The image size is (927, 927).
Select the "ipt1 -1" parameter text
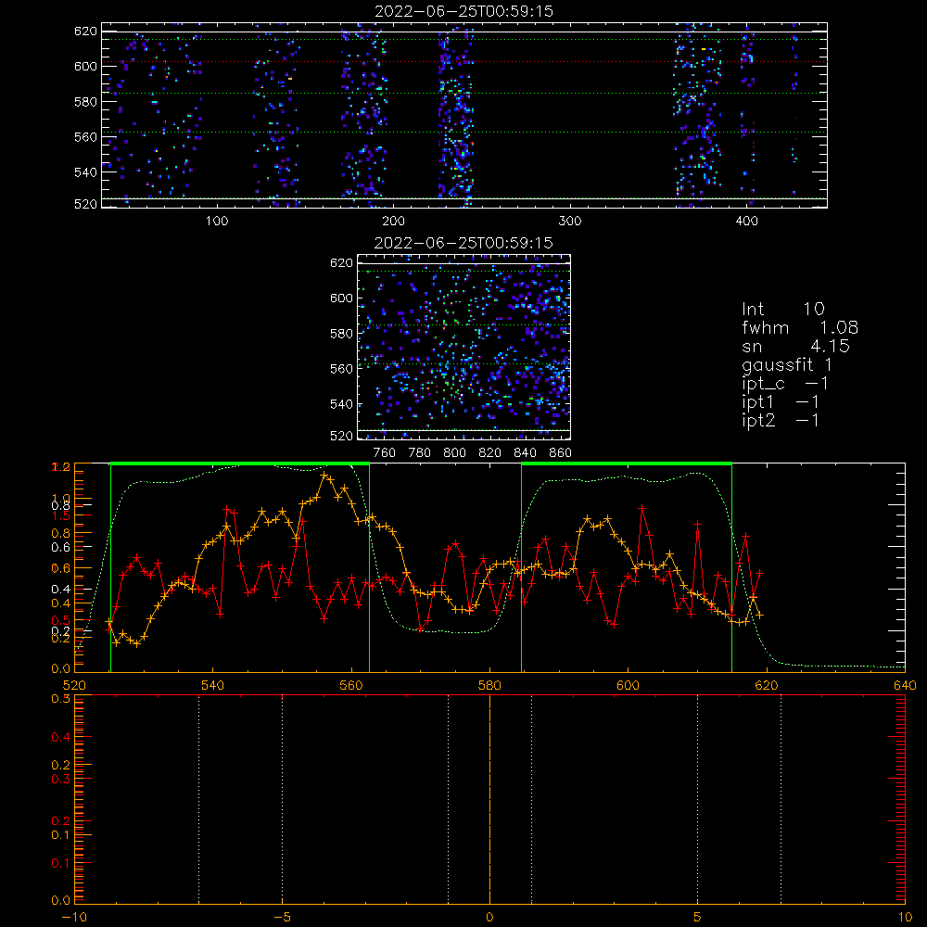point(781,402)
